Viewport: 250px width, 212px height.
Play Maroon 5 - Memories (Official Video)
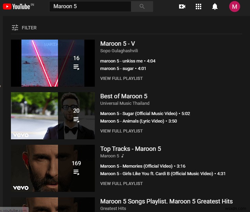pyautogui.click(x=136, y=166)
